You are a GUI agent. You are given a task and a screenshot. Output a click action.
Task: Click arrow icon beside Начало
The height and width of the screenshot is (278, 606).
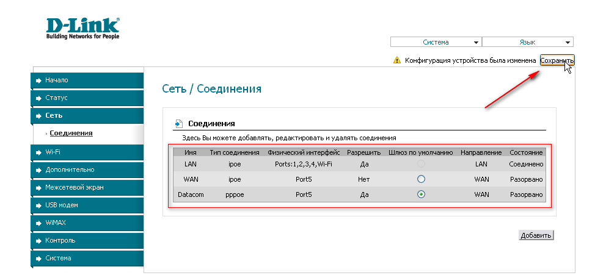click(38, 80)
